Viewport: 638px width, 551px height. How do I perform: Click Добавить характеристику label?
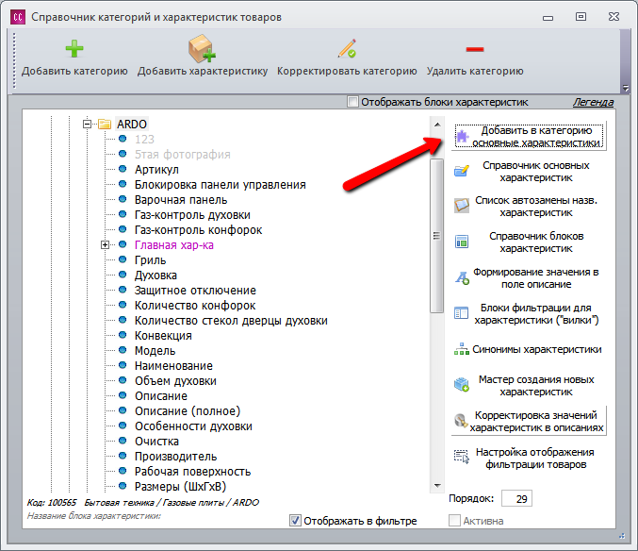pyautogui.click(x=203, y=71)
